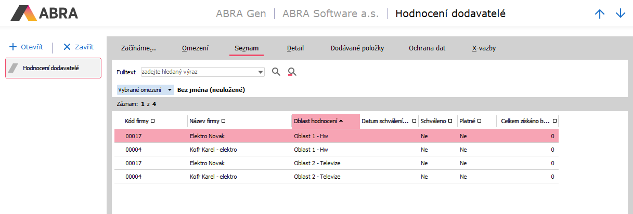Toggle the square marker in Schváleno header

[x=449, y=121]
